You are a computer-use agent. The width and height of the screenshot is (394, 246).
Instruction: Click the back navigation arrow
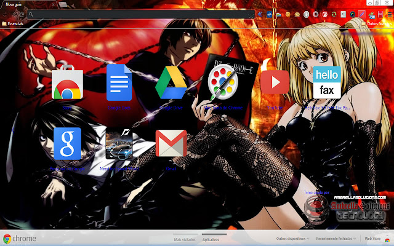click(5, 15)
